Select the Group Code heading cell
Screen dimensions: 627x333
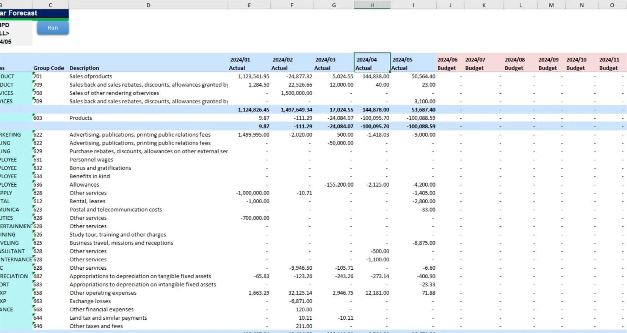coord(49,68)
